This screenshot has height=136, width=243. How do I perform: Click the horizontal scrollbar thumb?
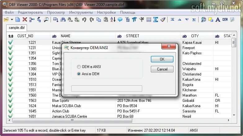click(x=72, y=120)
